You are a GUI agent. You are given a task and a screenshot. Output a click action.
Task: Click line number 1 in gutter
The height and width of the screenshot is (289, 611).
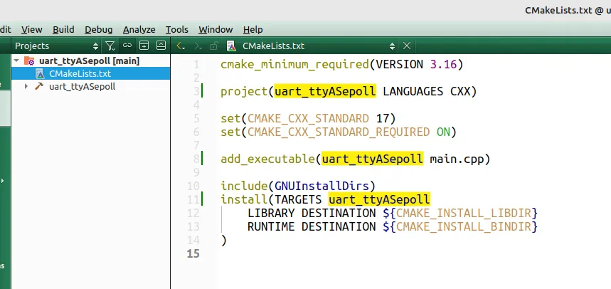(x=196, y=64)
